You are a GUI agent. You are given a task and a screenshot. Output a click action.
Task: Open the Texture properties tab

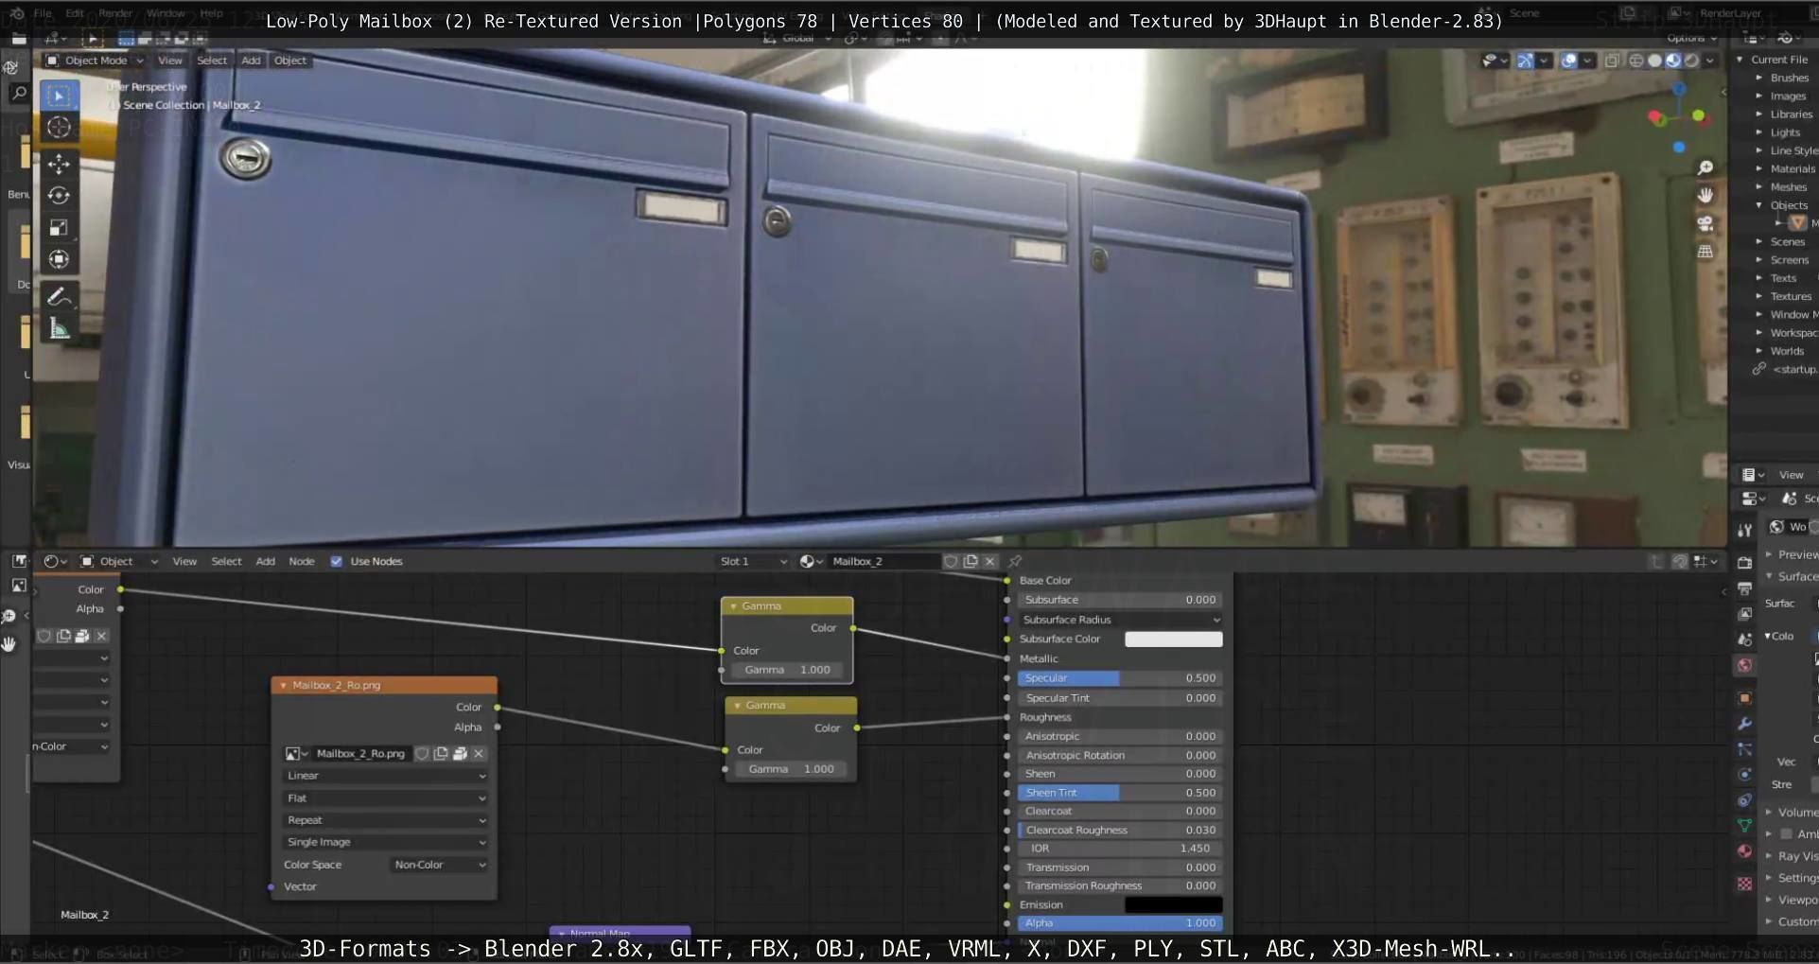(x=1744, y=884)
